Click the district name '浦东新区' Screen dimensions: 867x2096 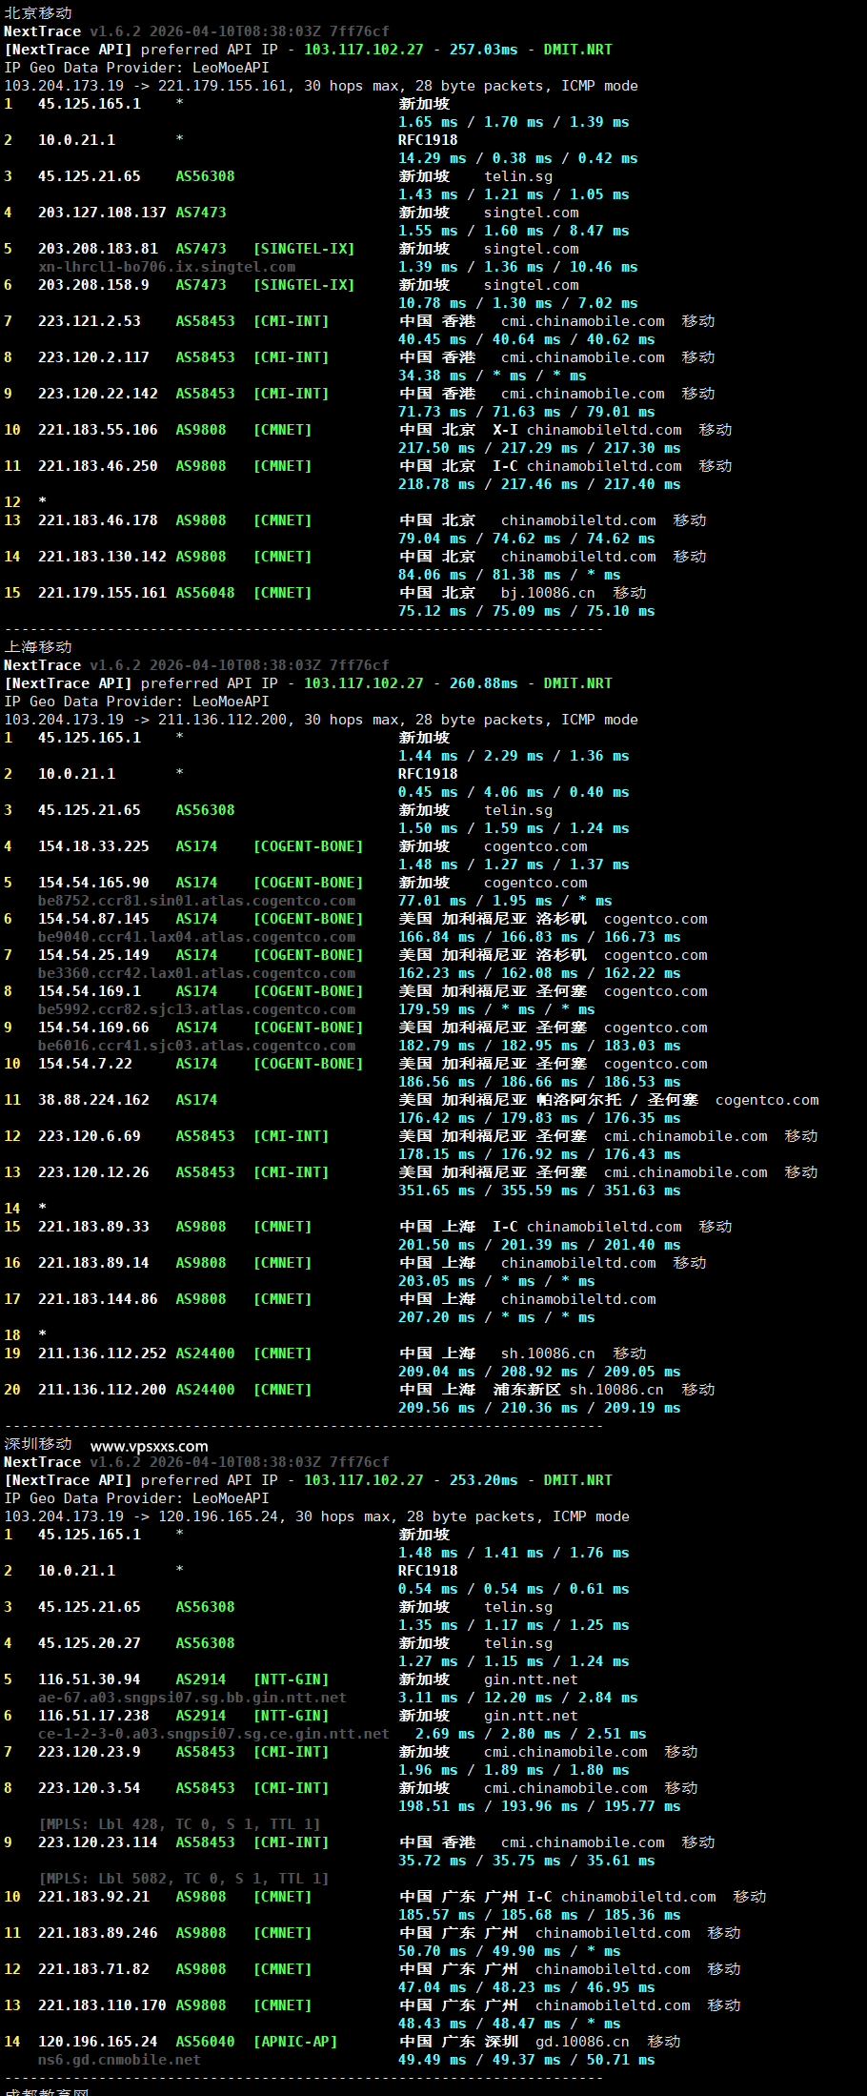(x=527, y=1390)
